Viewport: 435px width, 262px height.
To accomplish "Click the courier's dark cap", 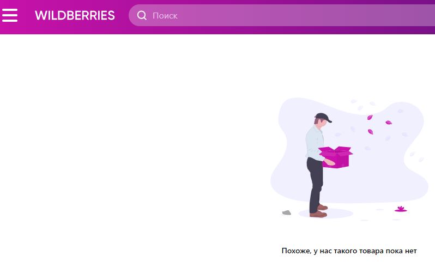I will pos(323,117).
